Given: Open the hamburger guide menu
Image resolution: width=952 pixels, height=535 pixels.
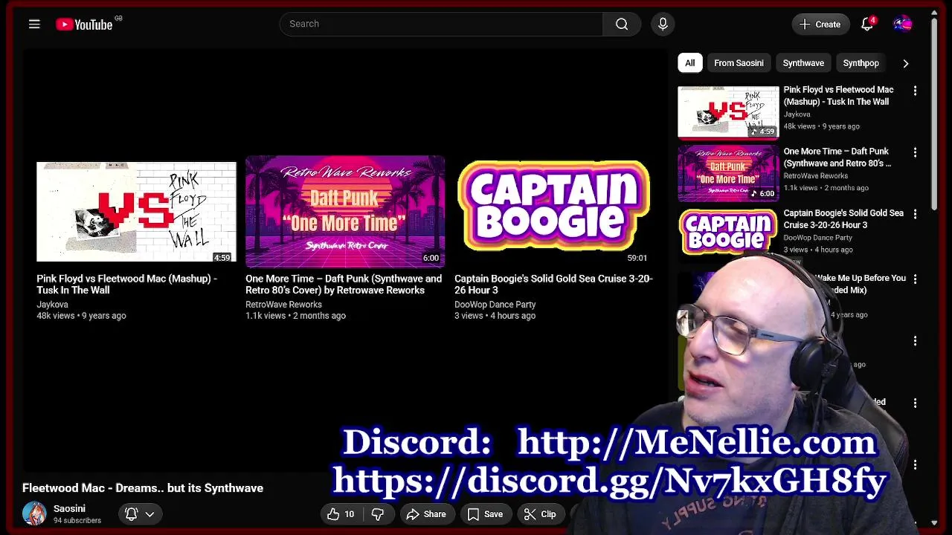Looking at the screenshot, I should pos(34,25).
